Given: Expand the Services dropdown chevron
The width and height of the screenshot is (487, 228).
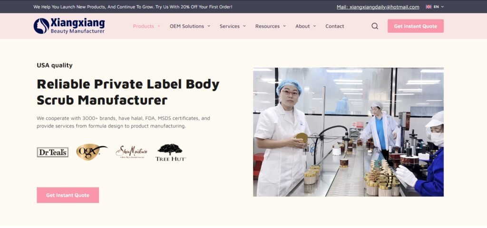Looking at the screenshot, I should point(244,26).
